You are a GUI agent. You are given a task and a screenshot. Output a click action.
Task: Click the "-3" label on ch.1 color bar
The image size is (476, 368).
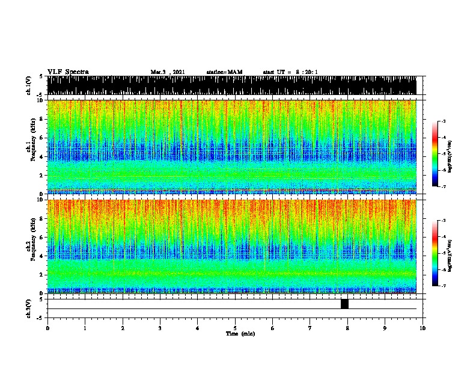443,121
